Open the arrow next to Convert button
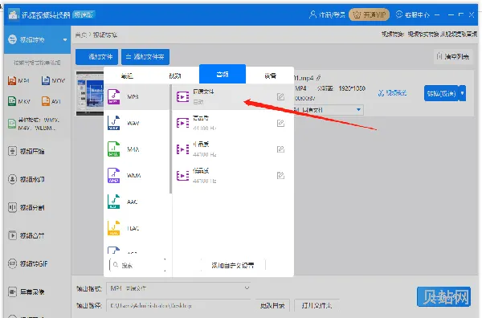Viewport: 482px width, 318px height. coord(463,93)
